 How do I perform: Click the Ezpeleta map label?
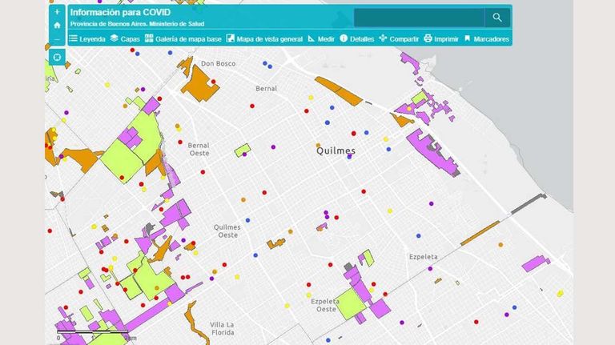pyautogui.click(x=423, y=257)
